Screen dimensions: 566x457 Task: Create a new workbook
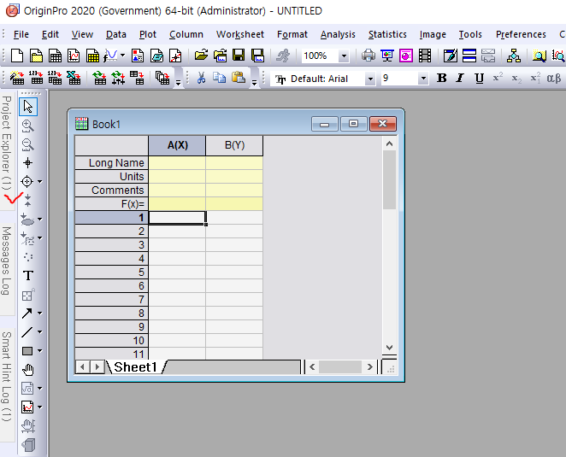pyautogui.click(x=55, y=56)
